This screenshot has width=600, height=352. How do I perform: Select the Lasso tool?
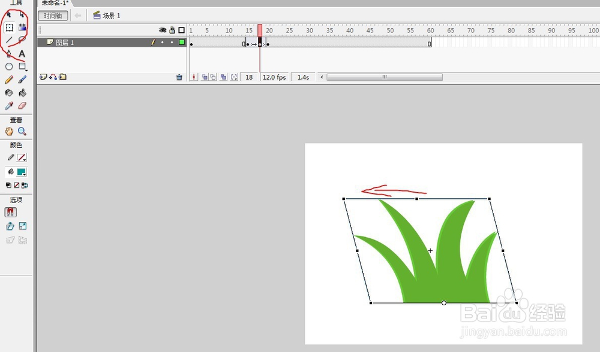pyautogui.click(x=22, y=40)
